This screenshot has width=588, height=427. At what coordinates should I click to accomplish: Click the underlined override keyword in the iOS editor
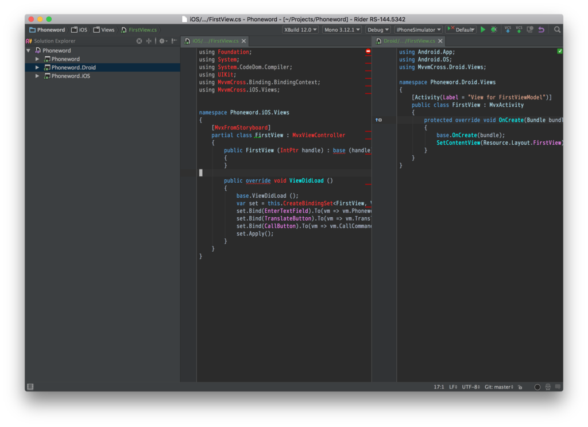click(x=258, y=180)
